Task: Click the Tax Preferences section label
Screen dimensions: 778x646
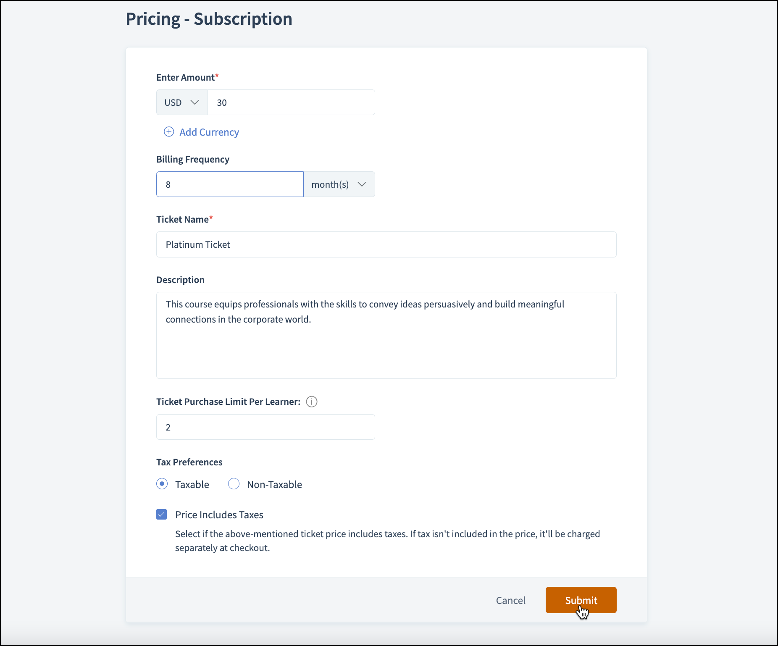Action: tap(189, 462)
